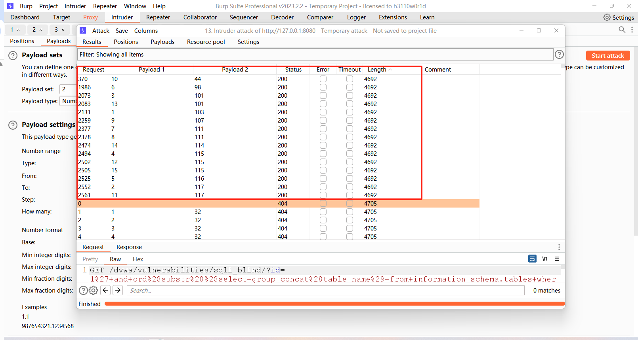The image size is (638, 340).
Task: Select the highlighted request 0 row
Action: (x=278, y=204)
